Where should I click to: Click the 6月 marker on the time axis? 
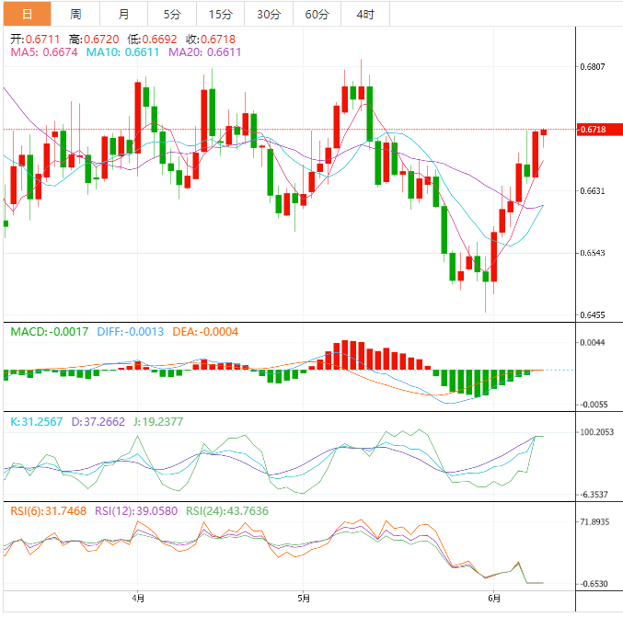(495, 598)
